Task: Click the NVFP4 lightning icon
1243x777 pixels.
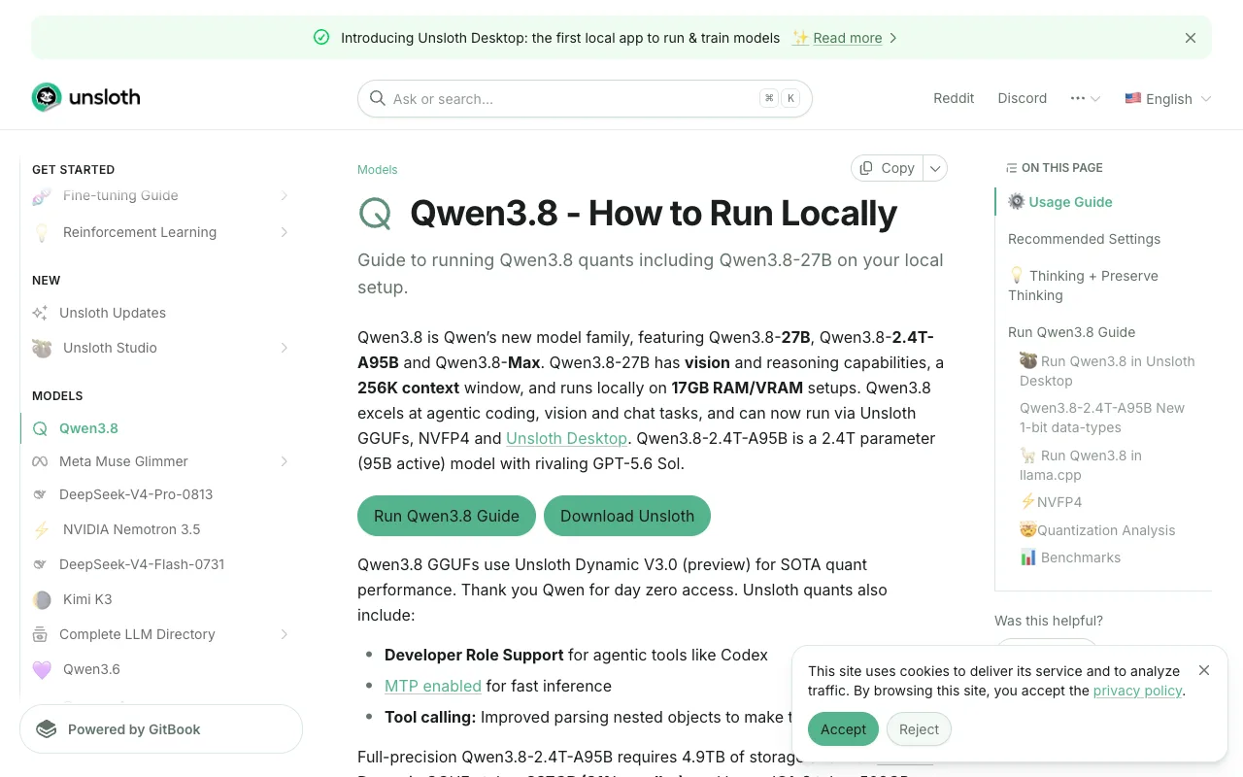Action: coord(1027,502)
